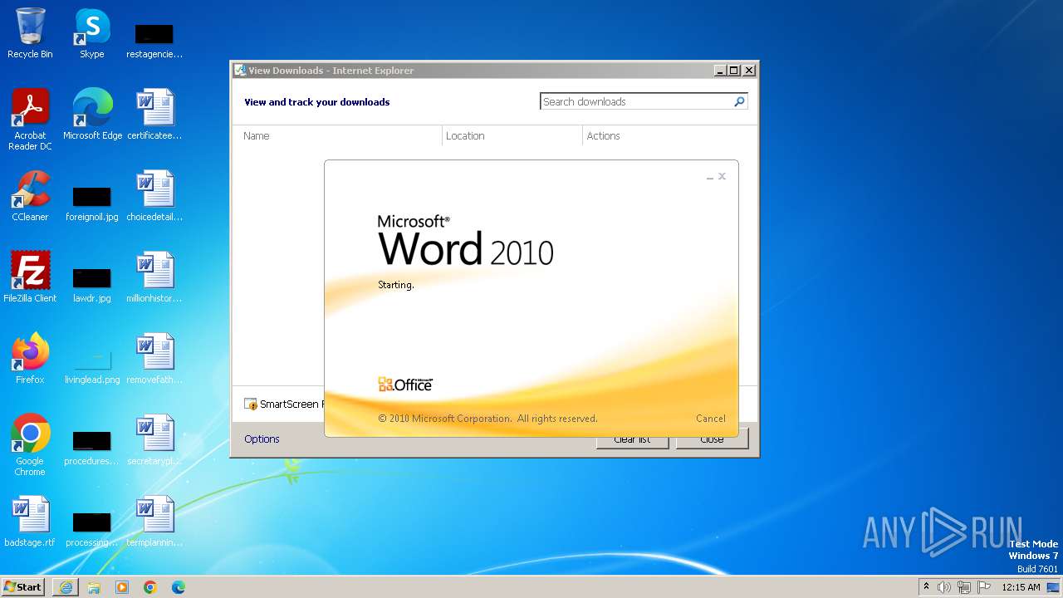The height and width of the screenshot is (598, 1063).
Task: Launch Firefox from the desktop
Action: (x=30, y=359)
